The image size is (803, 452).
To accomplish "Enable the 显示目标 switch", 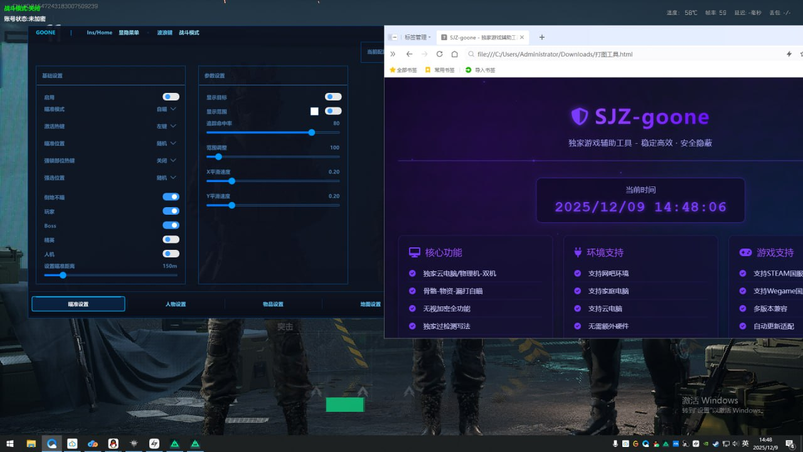I will pyautogui.click(x=333, y=97).
